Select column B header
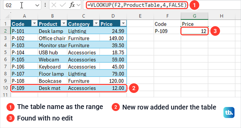241x128 pixels. (52, 16)
